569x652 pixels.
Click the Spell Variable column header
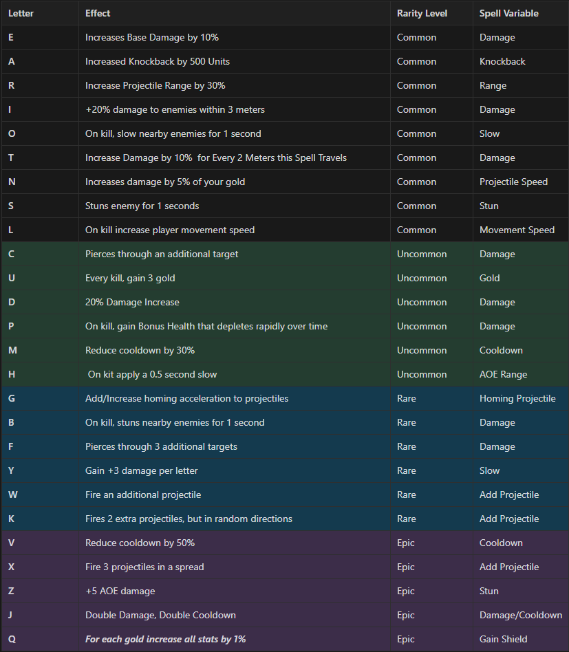coord(508,13)
